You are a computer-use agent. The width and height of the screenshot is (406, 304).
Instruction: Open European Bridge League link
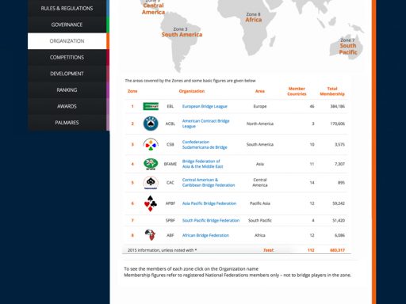tap(205, 106)
